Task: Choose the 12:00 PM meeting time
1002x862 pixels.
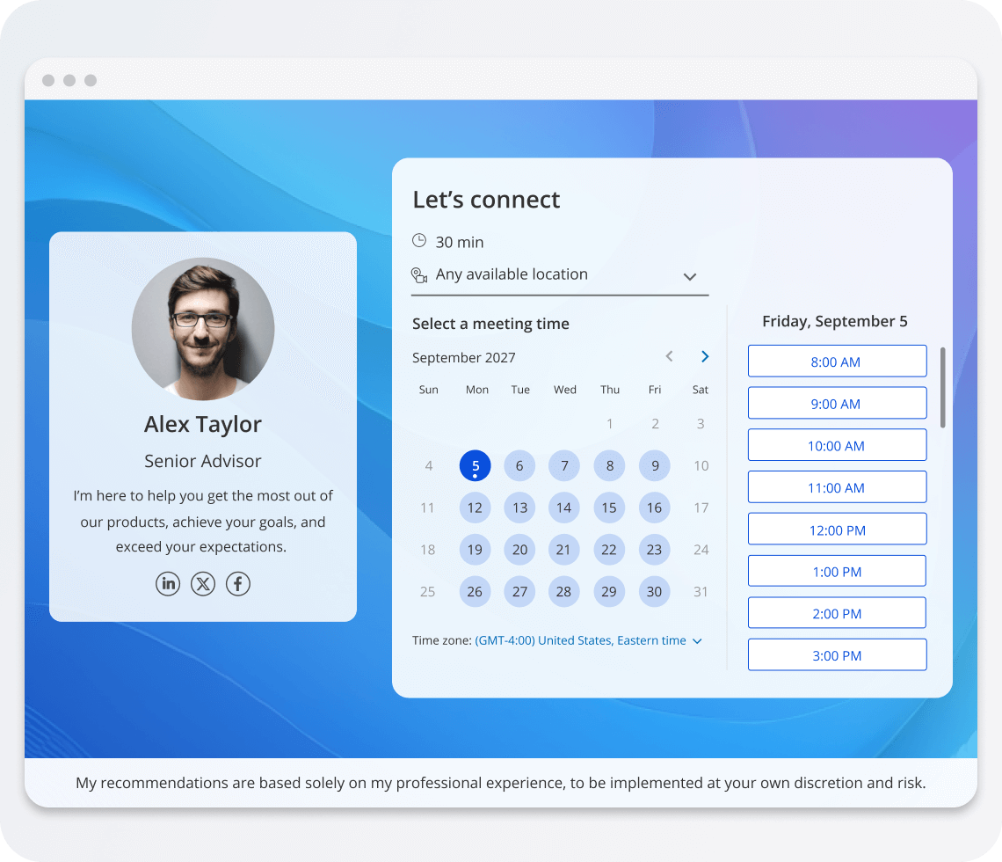Action: 837,529
